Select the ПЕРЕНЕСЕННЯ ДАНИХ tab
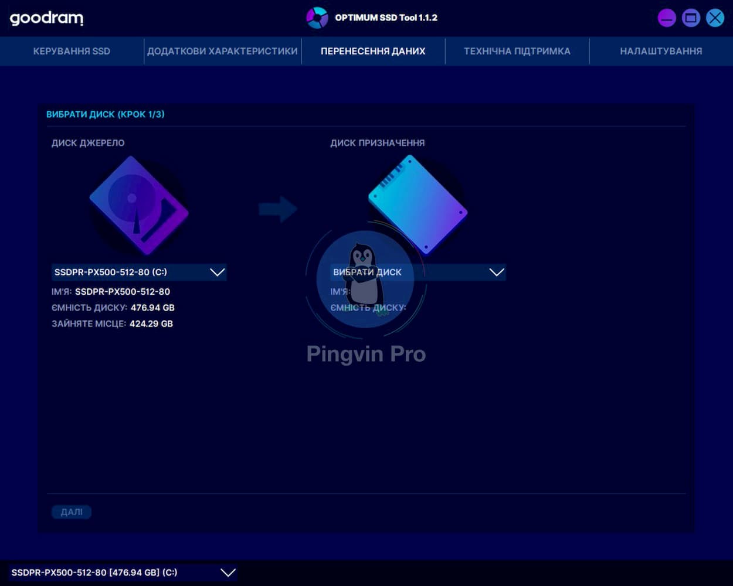Image resolution: width=733 pixels, height=586 pixels. [x=373, y=51]
